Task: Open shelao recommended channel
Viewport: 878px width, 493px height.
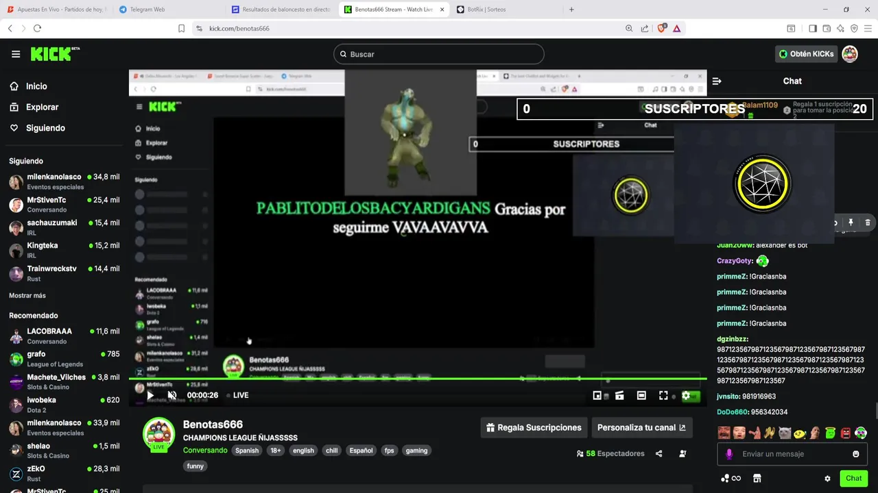Action: pos(64,451)
